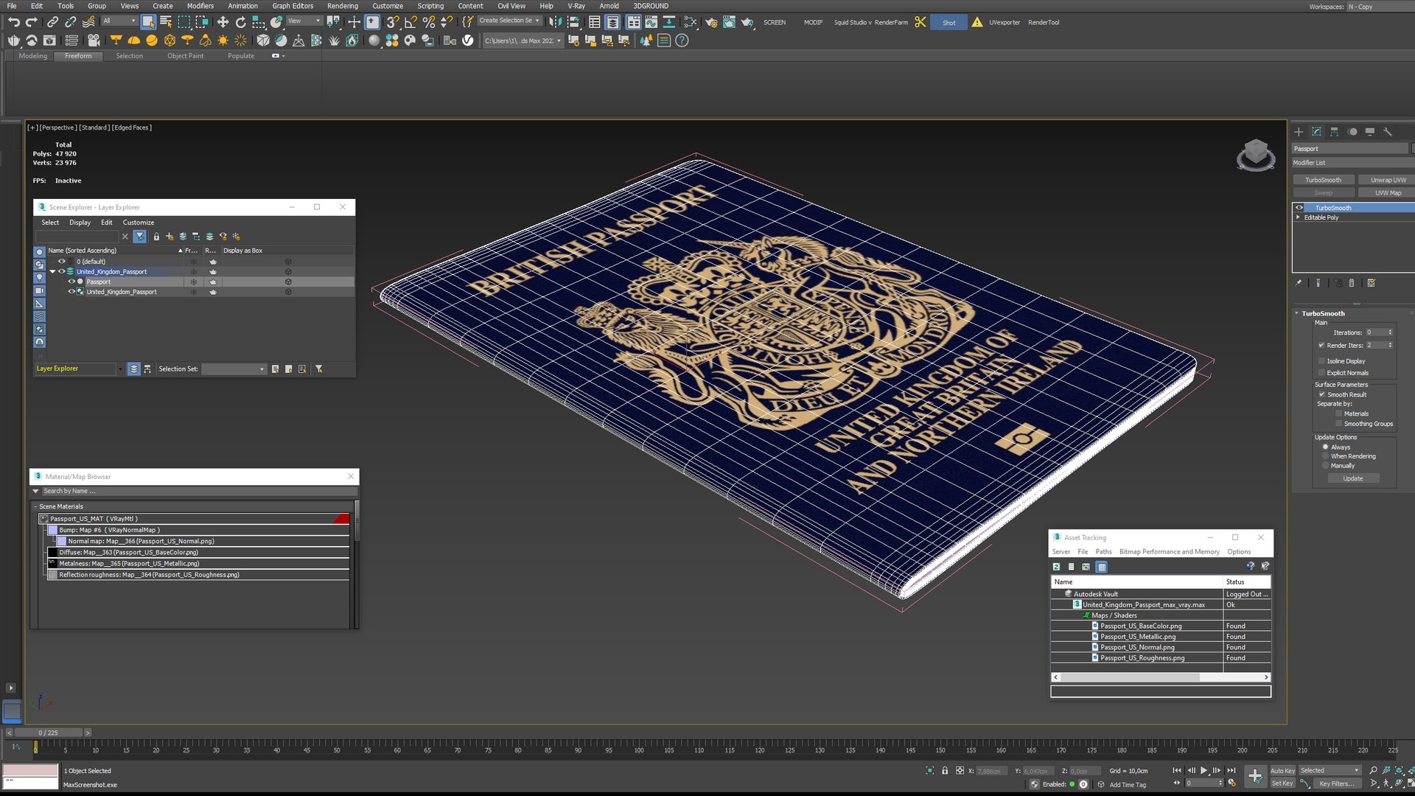Image resolution: width=1415 pixels, height=796 pixels.
Task: Click the pin stack icon
Action: [x=1299, y=283]
